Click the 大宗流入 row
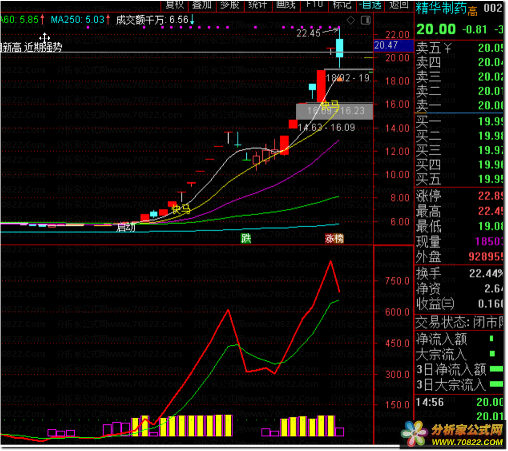The height and width of the screenshot is (451, 508). tap(460, 354)
